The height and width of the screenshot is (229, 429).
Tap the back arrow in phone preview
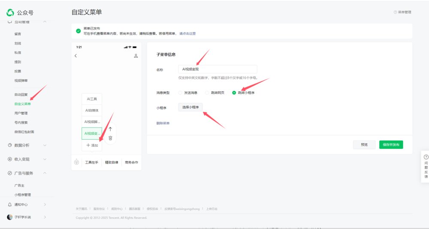76,56
